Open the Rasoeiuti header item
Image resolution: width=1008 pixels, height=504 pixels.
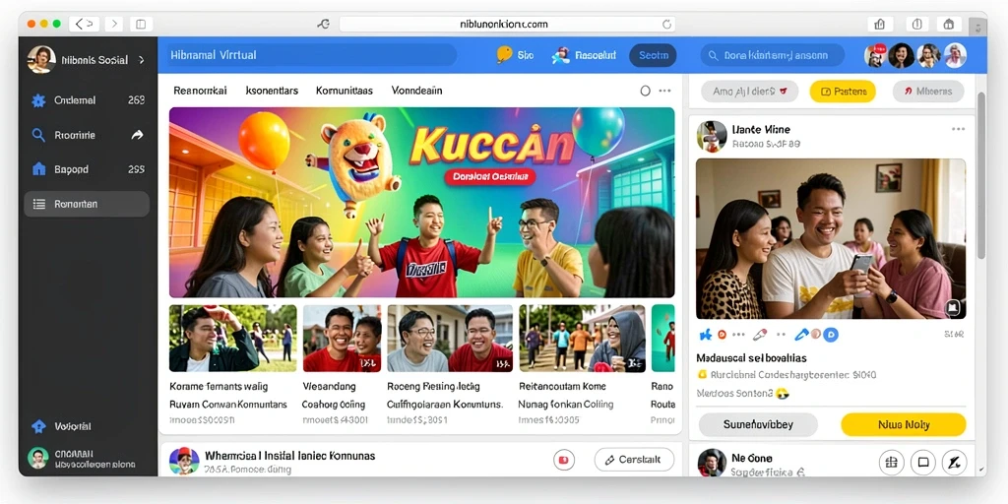coord(584,55)
